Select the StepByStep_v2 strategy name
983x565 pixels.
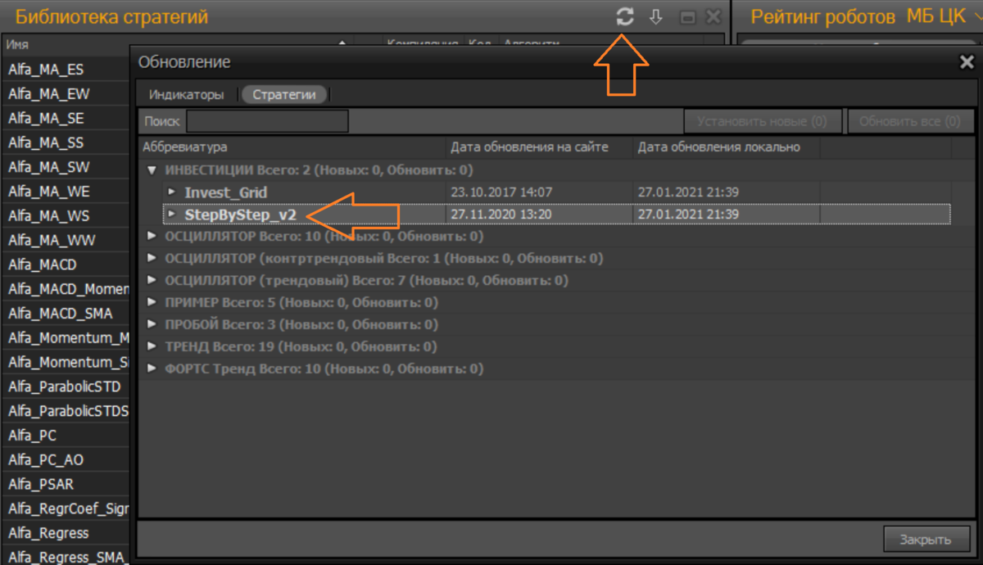pos(240,215)
